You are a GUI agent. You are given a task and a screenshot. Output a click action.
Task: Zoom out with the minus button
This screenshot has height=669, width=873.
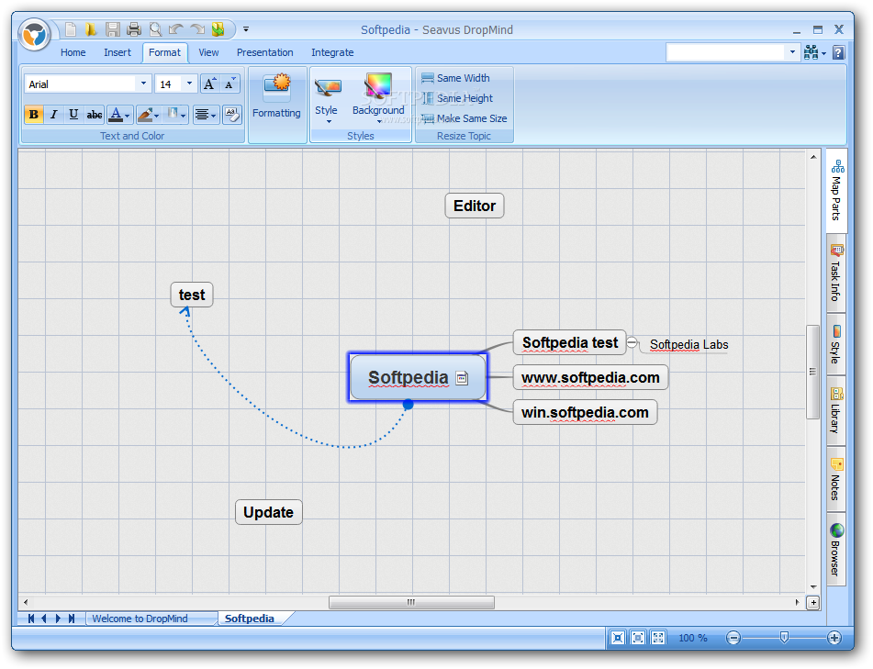coord(733,638)
